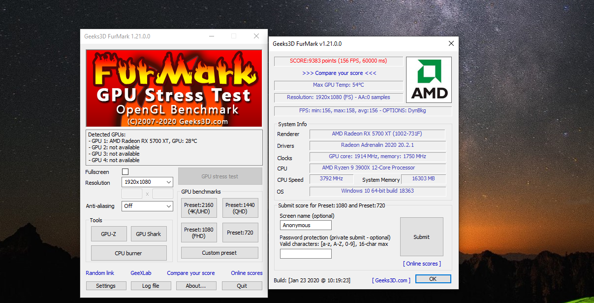Screen dimensions: 594x303
Task: Submit the benchmark score
Action: (421, 237)
